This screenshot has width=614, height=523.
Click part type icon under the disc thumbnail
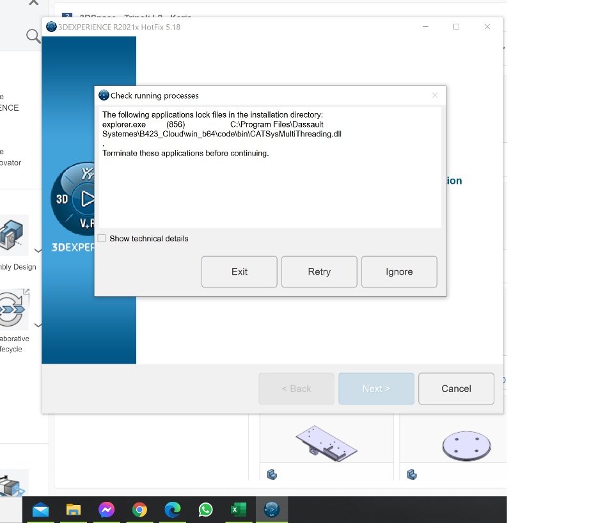[412, 475]
